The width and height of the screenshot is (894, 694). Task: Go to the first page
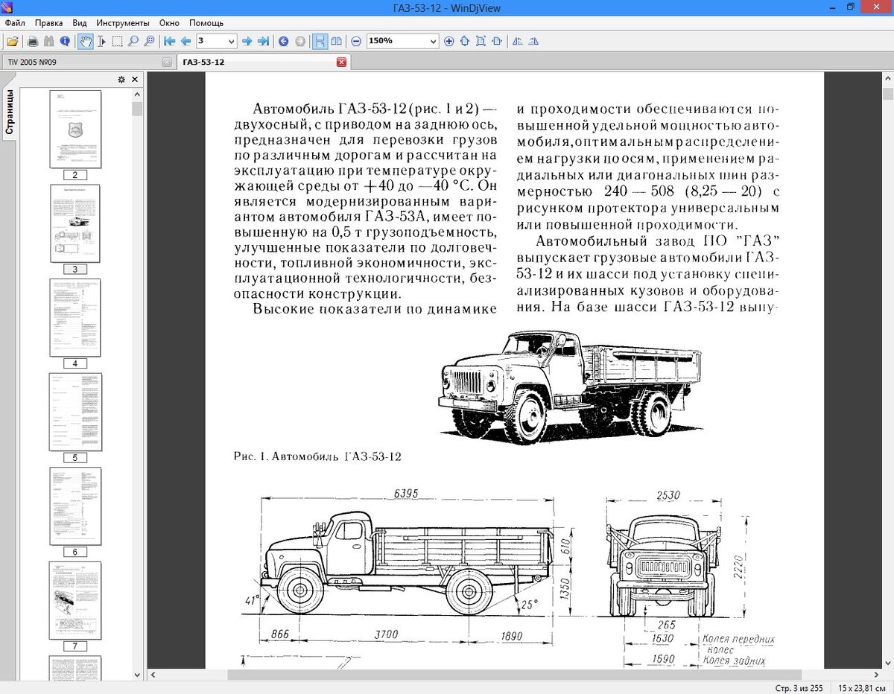pyautogui.click(x=170, y=42)
